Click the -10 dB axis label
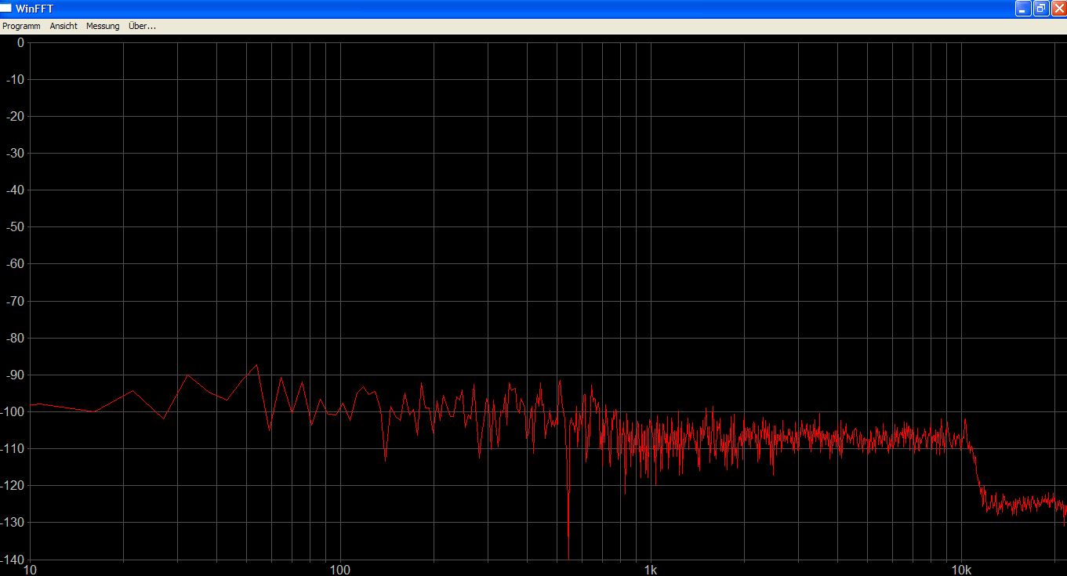Screen dimensions: 1067x576 [16, 79]
